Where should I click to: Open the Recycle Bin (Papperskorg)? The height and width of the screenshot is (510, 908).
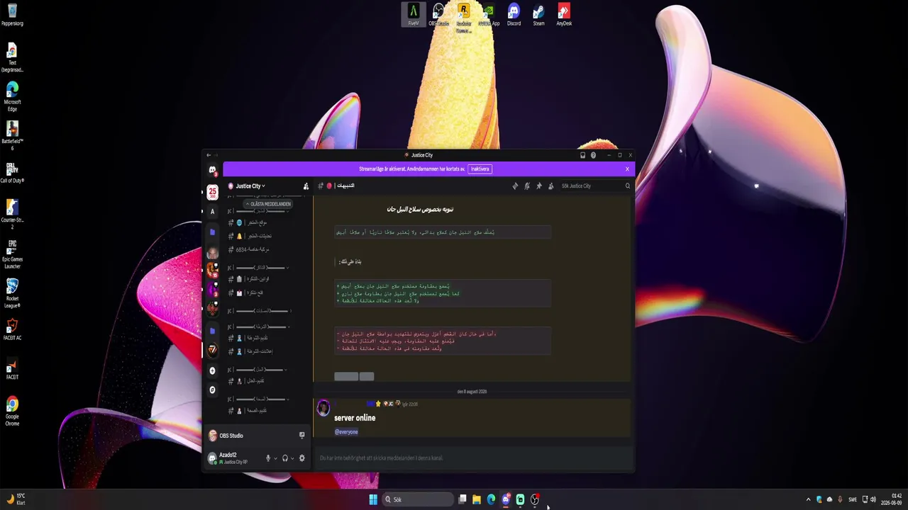12,14
